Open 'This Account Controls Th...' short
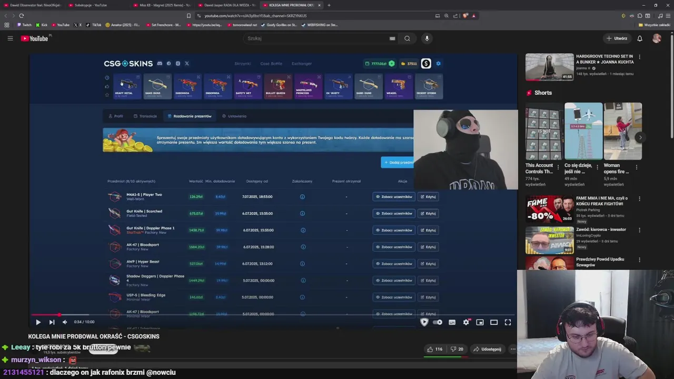The height and width of the screenshot is (379, 674). 543,131
